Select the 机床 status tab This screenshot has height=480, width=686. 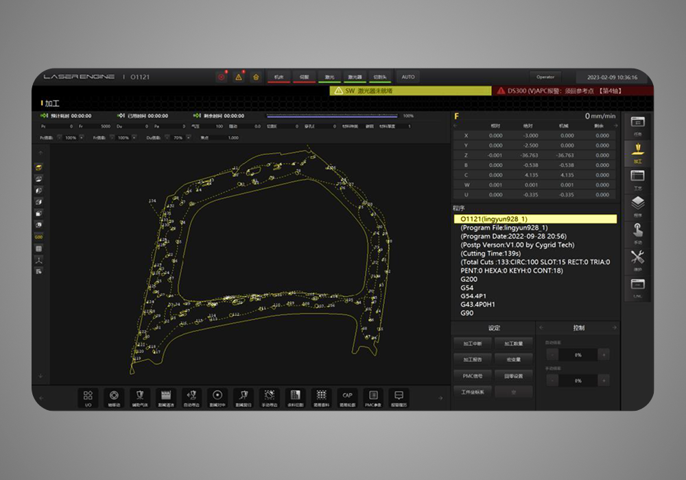tap(279, 77)
